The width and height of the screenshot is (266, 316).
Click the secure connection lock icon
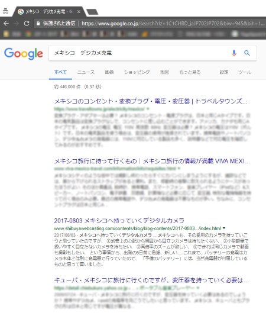[x=38, y=24]
